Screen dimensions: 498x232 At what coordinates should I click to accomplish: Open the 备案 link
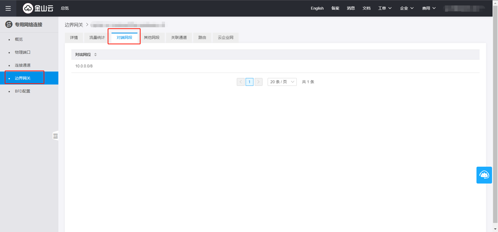tap(335, 8)
